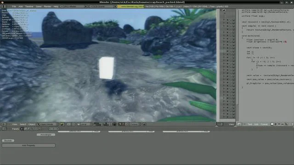Select the Logic context icon in Panels

coord(22,129)
